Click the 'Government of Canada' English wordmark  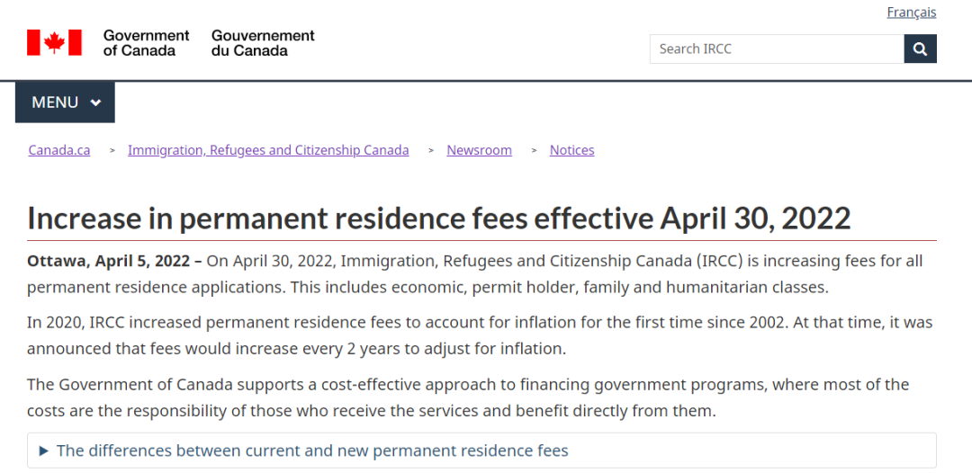coord(147,43)
